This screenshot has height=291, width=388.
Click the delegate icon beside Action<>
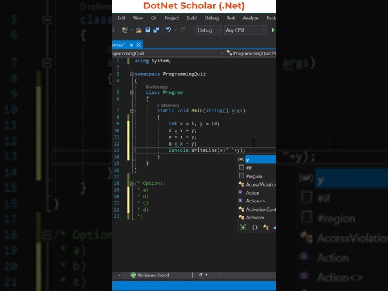click(241, 201)
